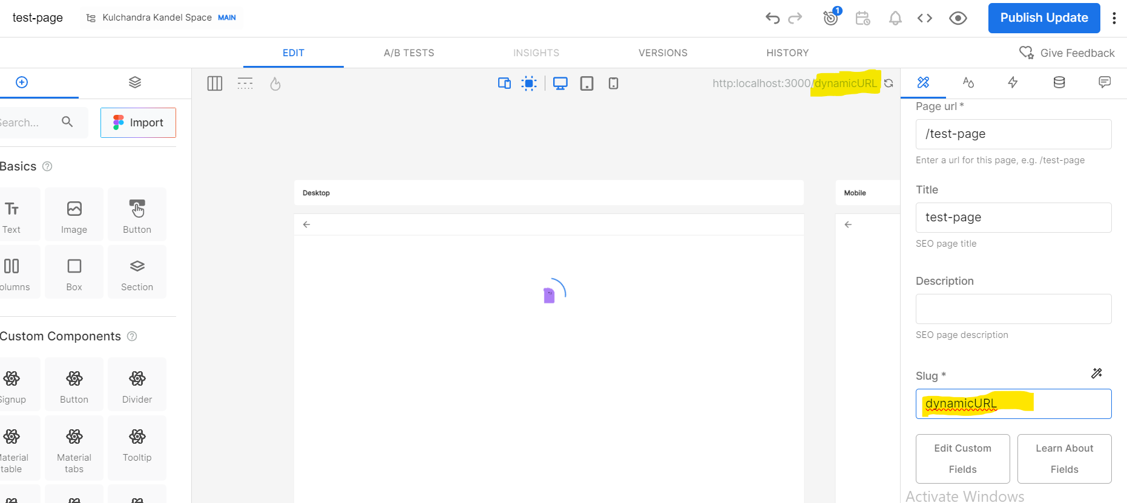Image resolution: width=1127 pixels, height=503 pixels.
Task: Click the Description input field
Action: coord(1013,309)
